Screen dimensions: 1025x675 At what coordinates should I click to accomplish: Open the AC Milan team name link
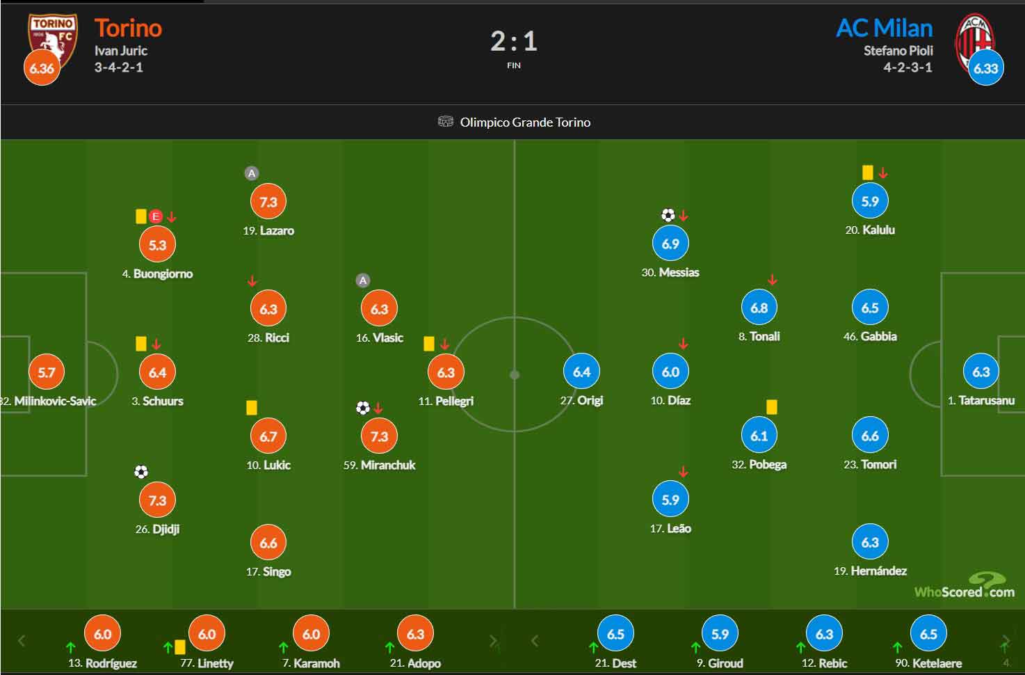coord(884,28)
